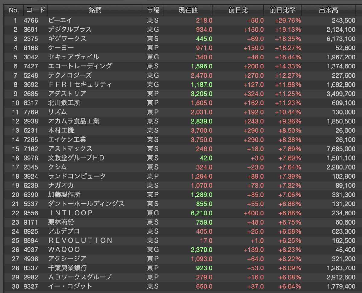This screenshot has width=362, height=293.
Task: Select the ナガオカ stock name
Action: click(x=61, y=185)
